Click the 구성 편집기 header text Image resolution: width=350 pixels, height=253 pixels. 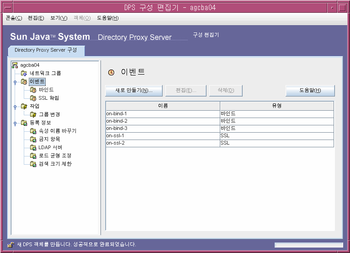coord(206,35)
